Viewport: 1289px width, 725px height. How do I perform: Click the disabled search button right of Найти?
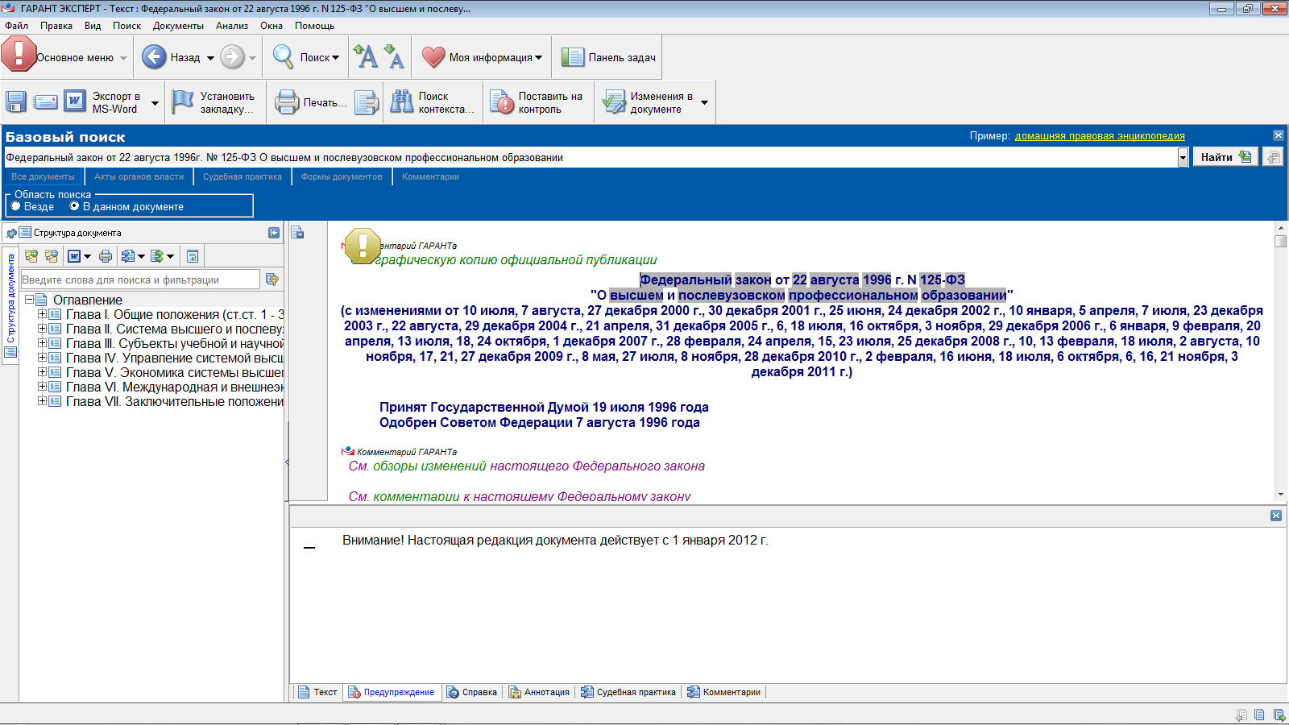coord(1273,157)
